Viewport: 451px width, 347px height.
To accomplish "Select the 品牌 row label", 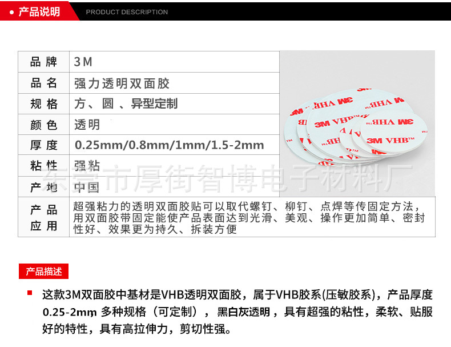I will pyautogui.click(x=44, y=62).
